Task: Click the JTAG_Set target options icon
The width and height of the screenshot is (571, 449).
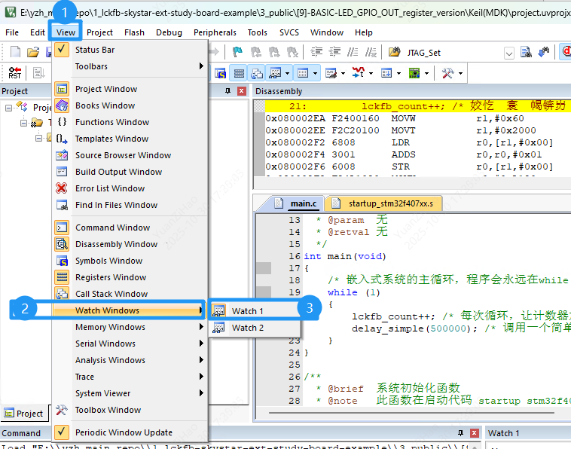Action: pos(394,53)
